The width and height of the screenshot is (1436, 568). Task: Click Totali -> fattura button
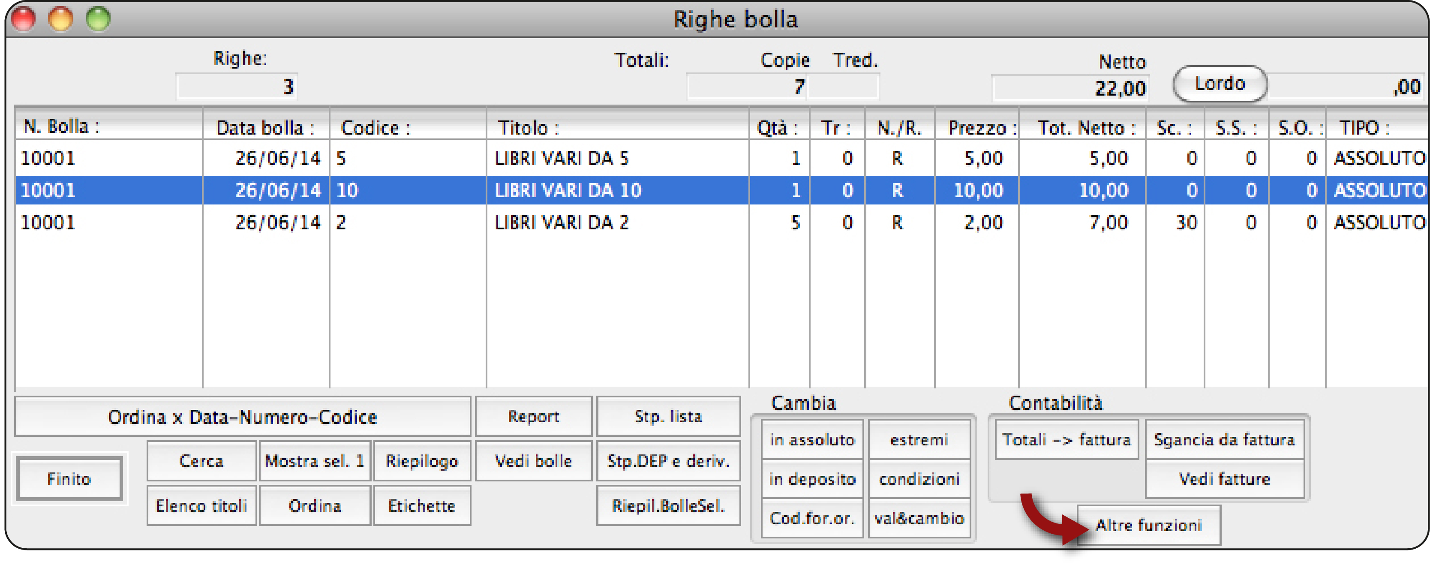pyautogui.click(x=1066, y=439)
